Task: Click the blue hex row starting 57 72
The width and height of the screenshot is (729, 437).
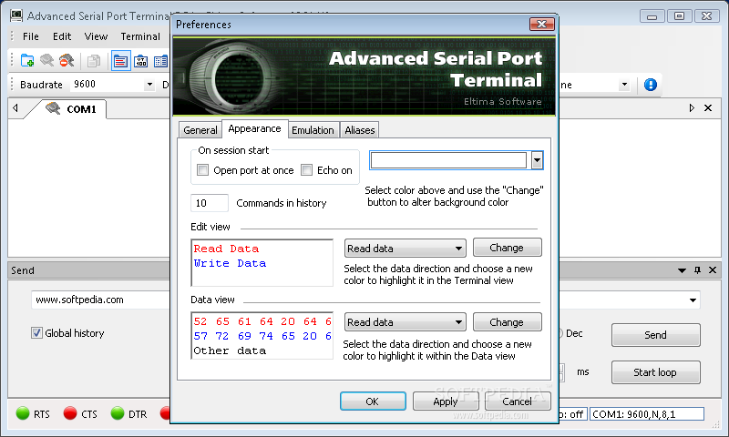Action: (262, 336)
